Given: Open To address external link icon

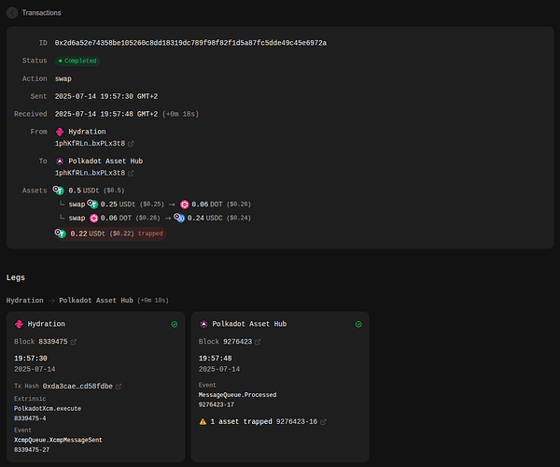Looking at the screenshot, I should (131, 173).
